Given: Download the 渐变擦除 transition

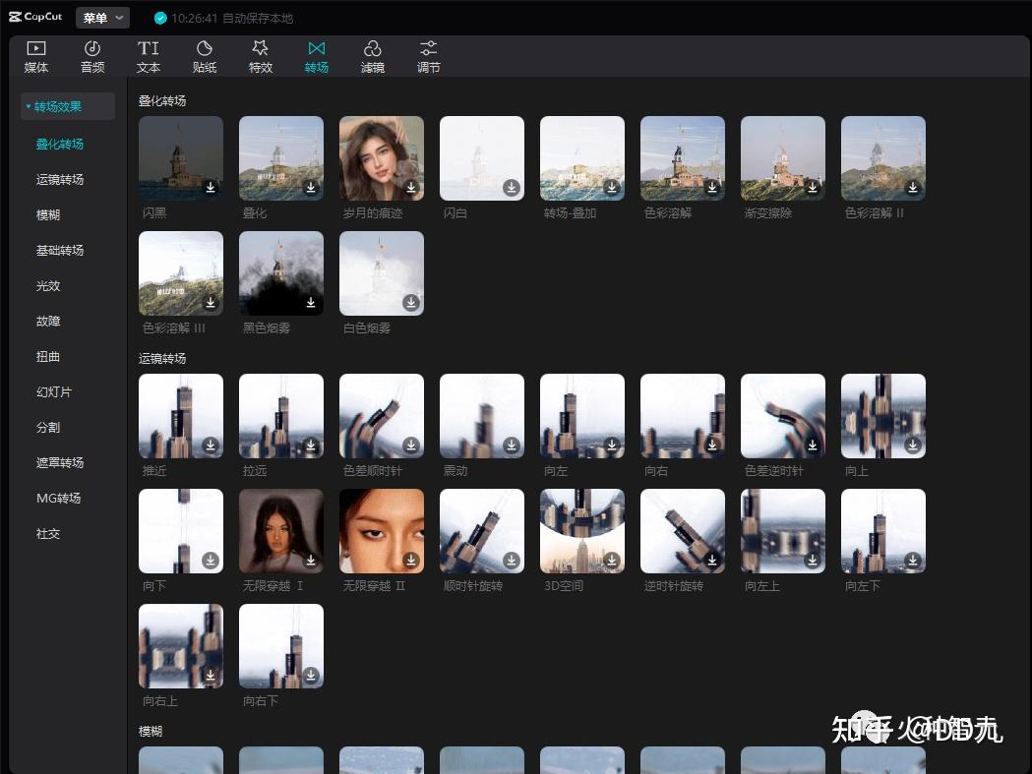Looking at the screenshot, I should coord(813,188).
